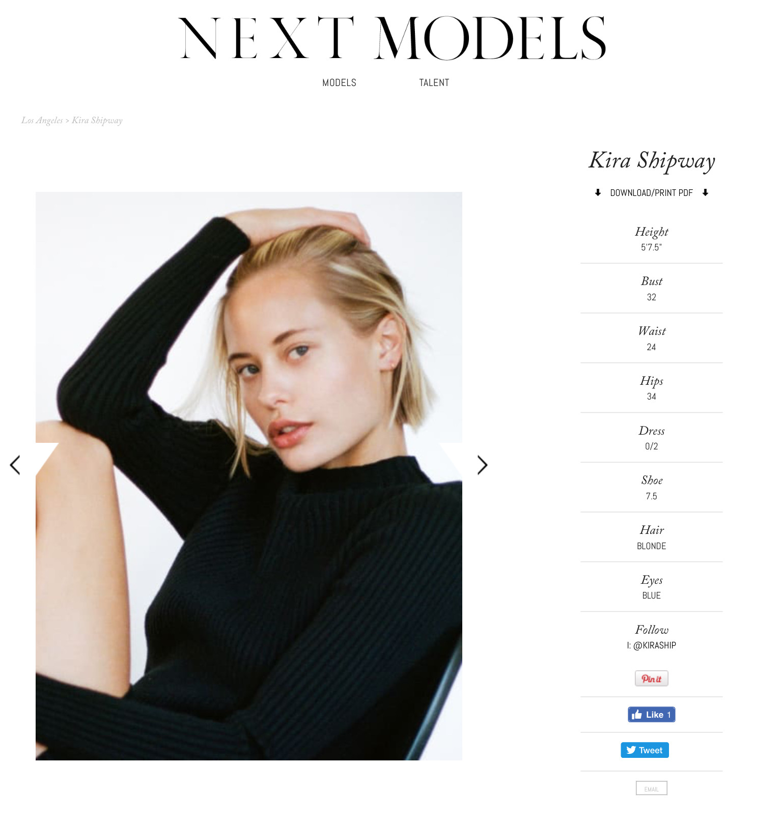
Task: Click the model's main portfolio photo
Action: click(x=249, y=476)
